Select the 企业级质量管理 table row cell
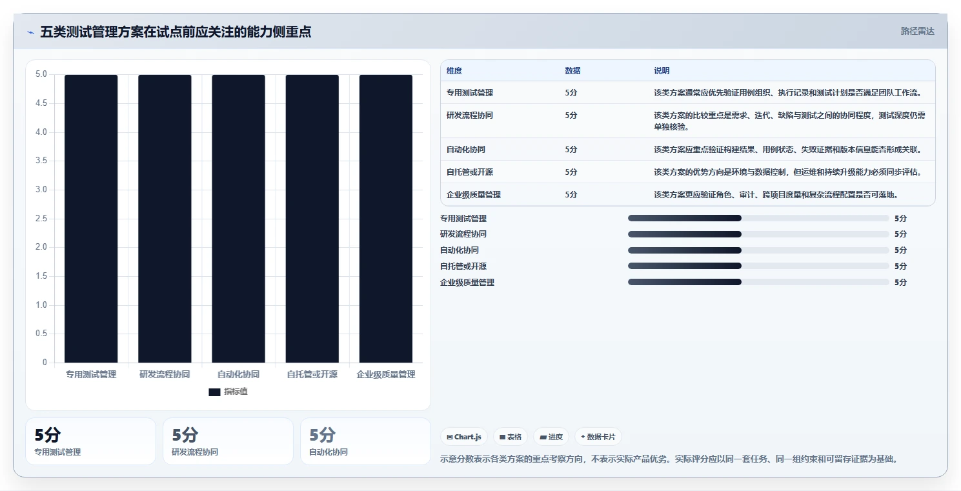The image size is (961, 491). [474, 195]
